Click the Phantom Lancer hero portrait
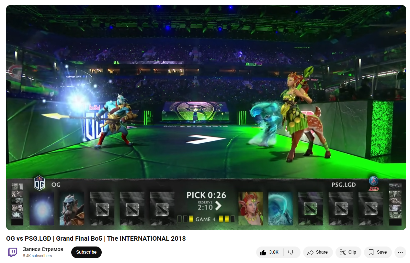 (72, 209)
